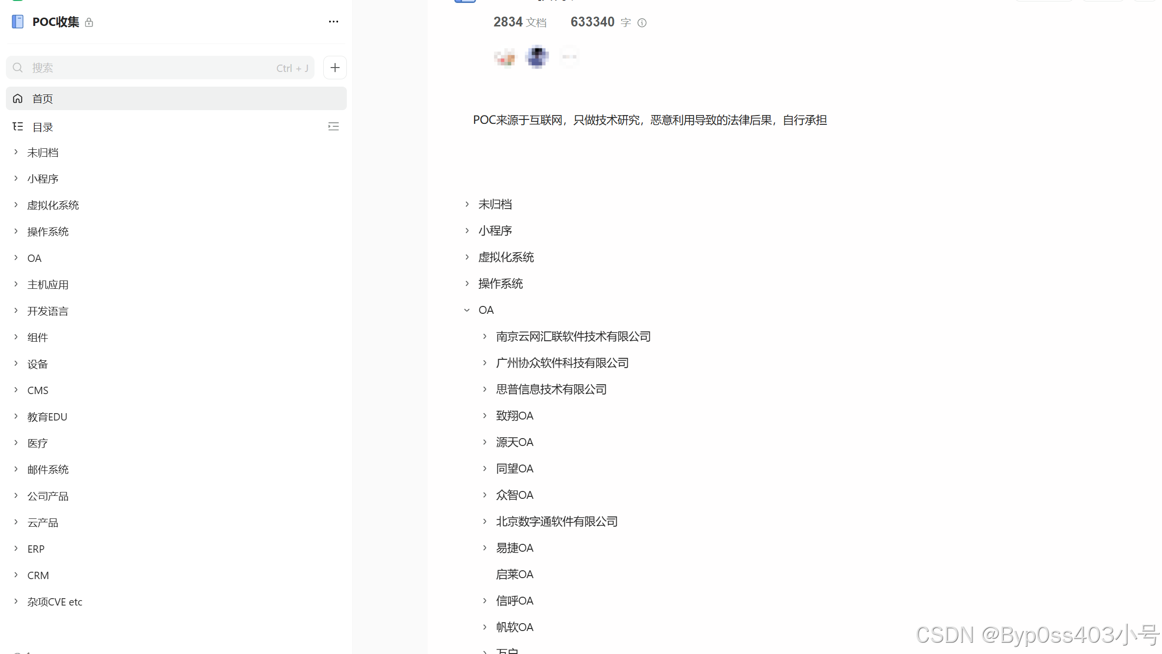This screenshot has height=654, width=1162.
Task: Click the POC收集 knowledge base book icon
Action: (18, 22)
